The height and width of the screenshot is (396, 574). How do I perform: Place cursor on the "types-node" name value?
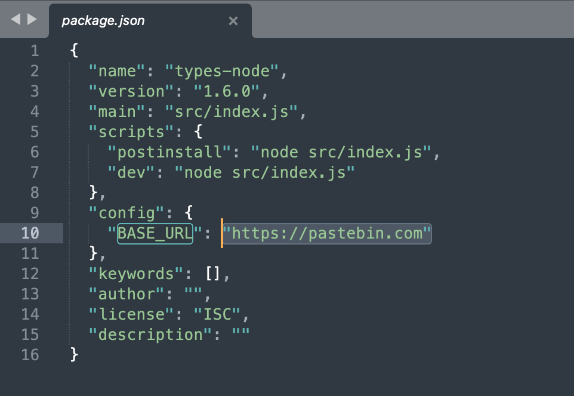click(227, 70)
